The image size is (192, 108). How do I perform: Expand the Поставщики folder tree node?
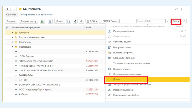[13, 47]
